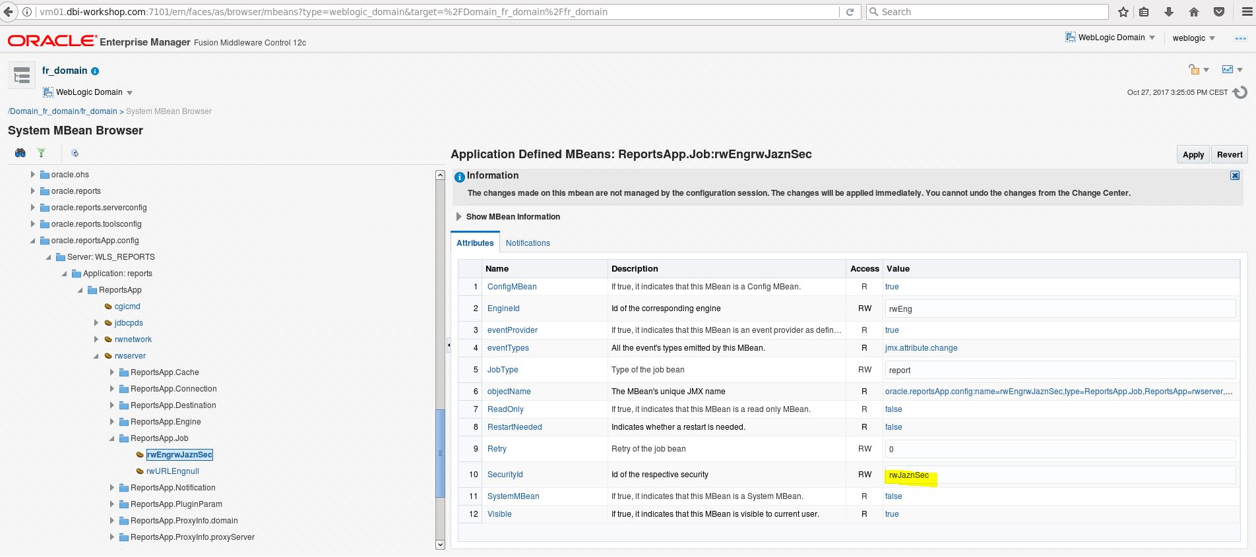Click the rwEngrwJaznSec MBean node

(x=179, y=455)
